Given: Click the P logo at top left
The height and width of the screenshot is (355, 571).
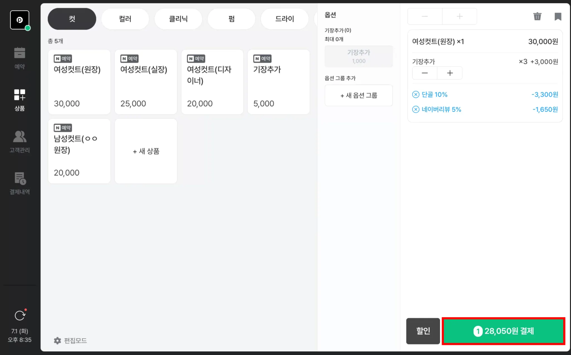Looking at the screenshot, I should 20,20.
